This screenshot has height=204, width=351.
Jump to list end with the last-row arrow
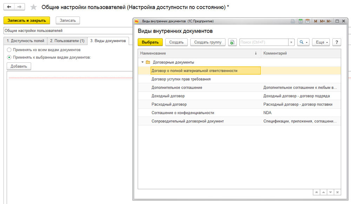point(337,192)
